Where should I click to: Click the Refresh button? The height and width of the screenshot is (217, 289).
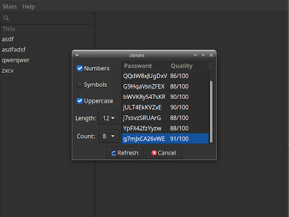(125, 153)
